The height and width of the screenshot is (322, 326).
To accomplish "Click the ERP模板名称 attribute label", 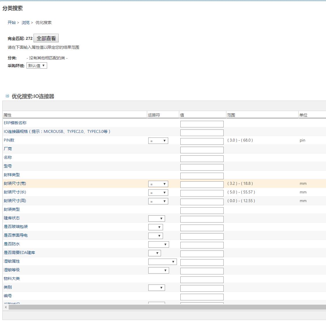I will point(15,123).
